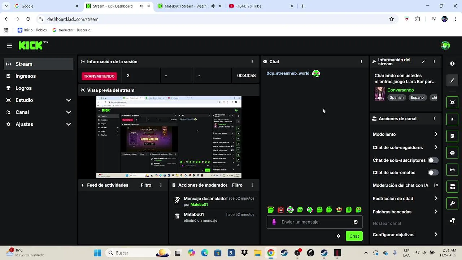Go to Logros in the sidebar
This screenshot has width=462, height=260.
pos(39,88)
